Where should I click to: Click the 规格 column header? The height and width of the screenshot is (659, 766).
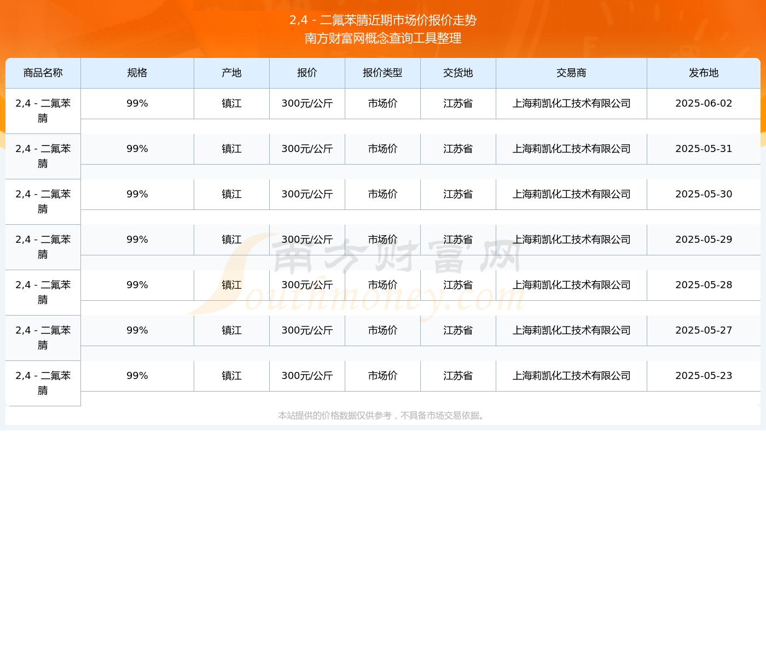(x=137, y=73)
